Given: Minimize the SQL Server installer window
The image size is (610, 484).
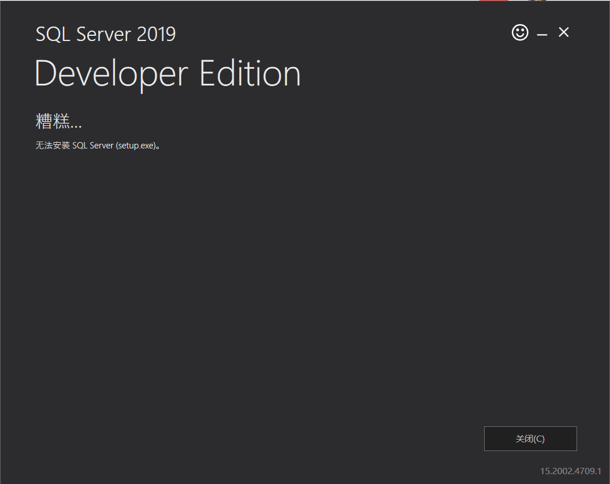Looking at the screenshot, I should pos(542,35).
